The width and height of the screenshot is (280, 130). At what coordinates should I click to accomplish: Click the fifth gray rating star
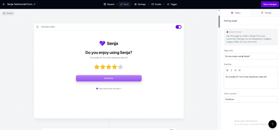click(120, 67)
